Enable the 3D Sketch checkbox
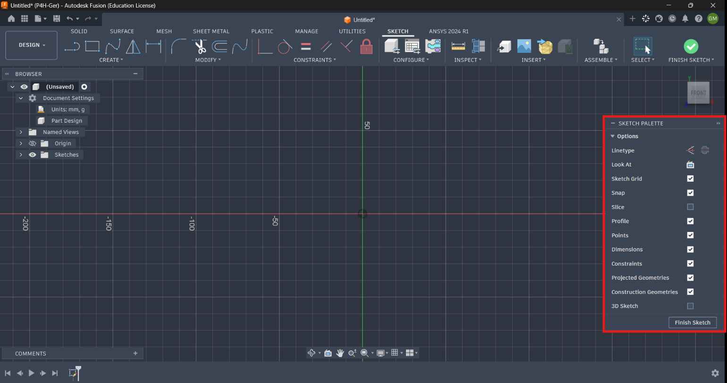 click(690, 306)
